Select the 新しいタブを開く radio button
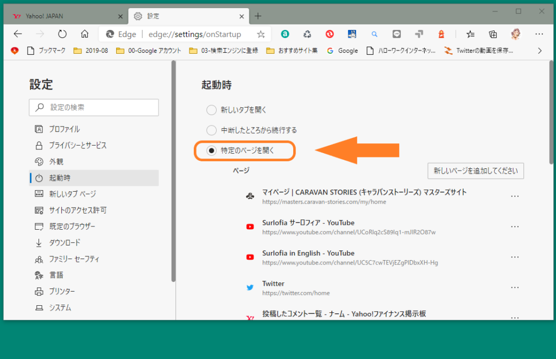The height and width of the screenshot is (359, 556). (211, 110)
